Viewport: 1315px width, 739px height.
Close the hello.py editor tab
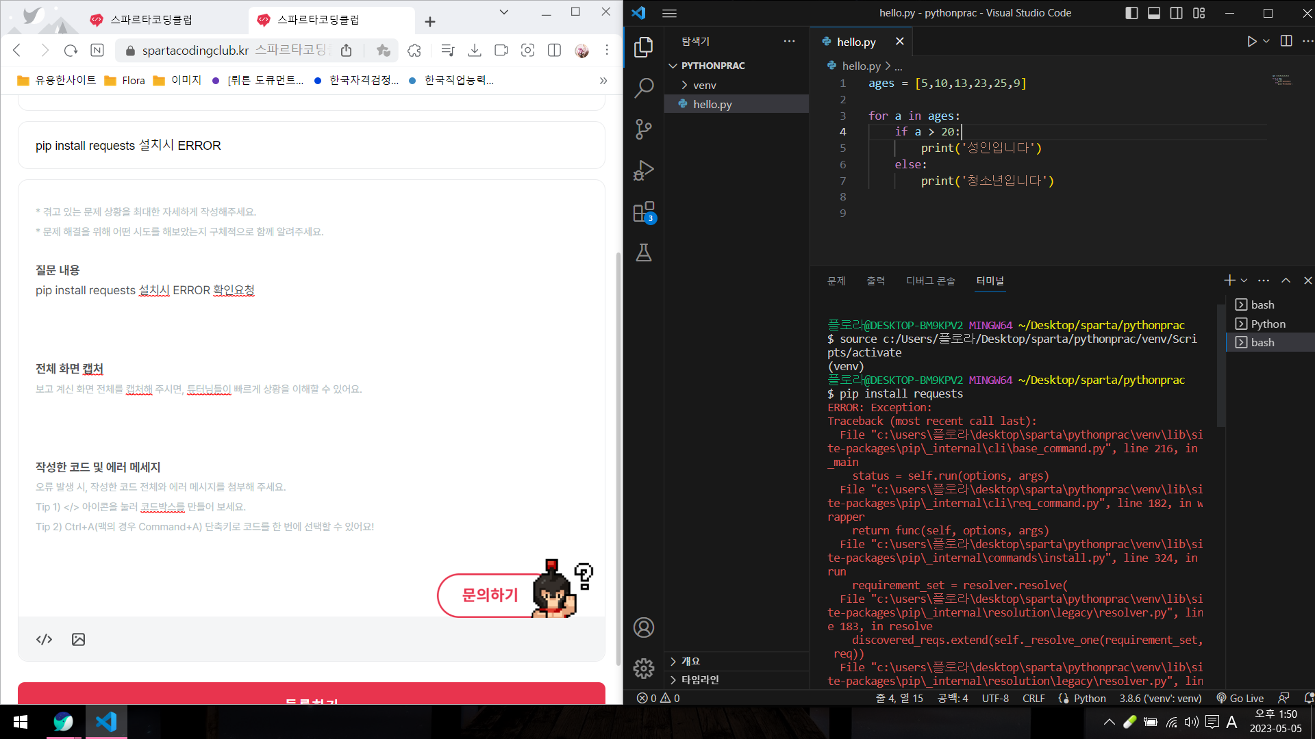pyautogui.click(x=900, y=42)
